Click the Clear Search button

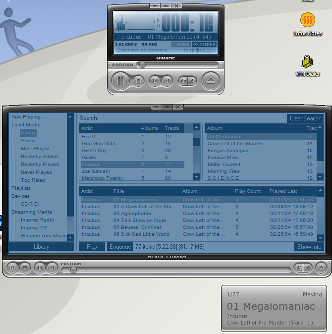[x=305, y=118]
